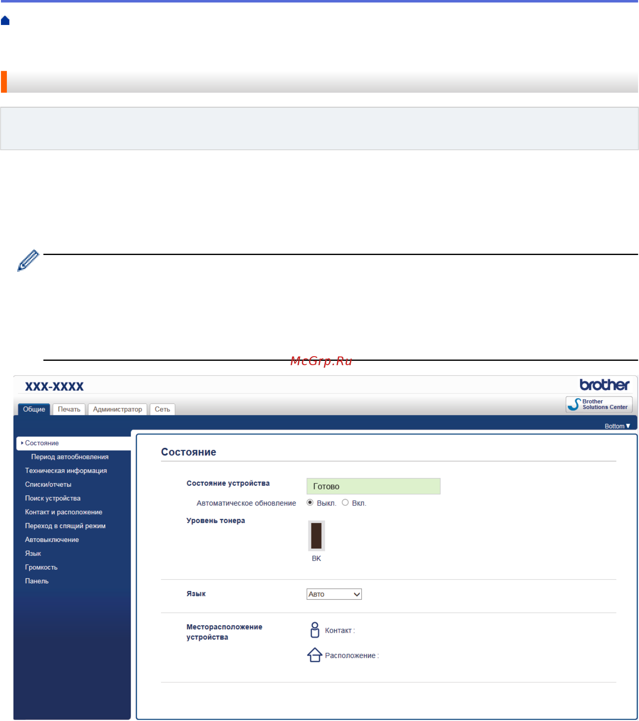639x721 pixels.
Task: Click the BK toner level indicator
Action: point(316,536)
